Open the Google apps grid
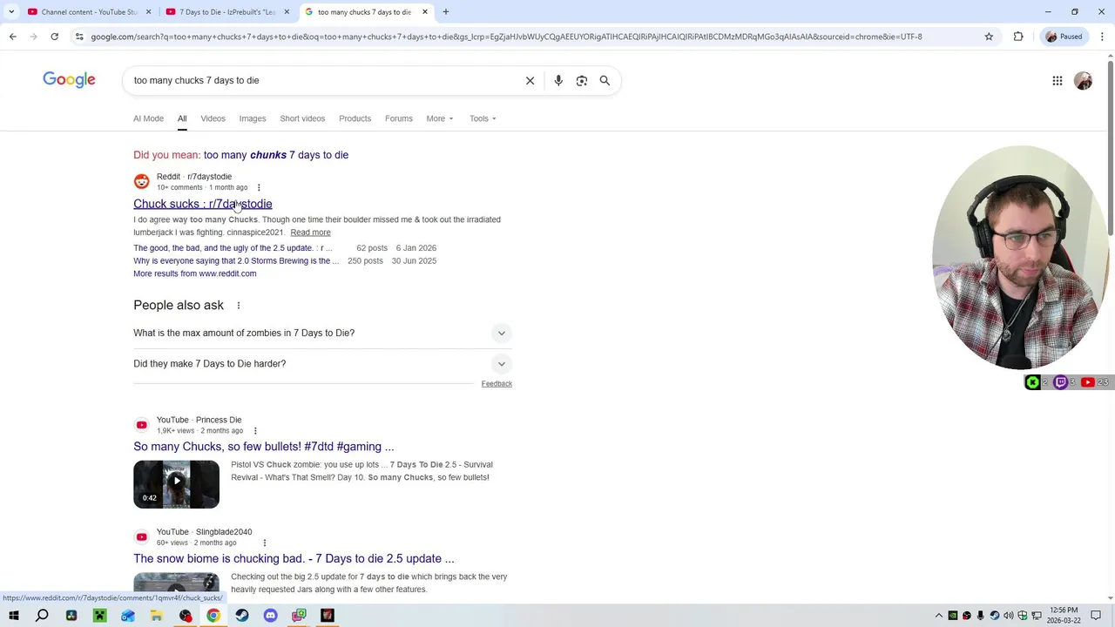 click(x=1057, y=80)
